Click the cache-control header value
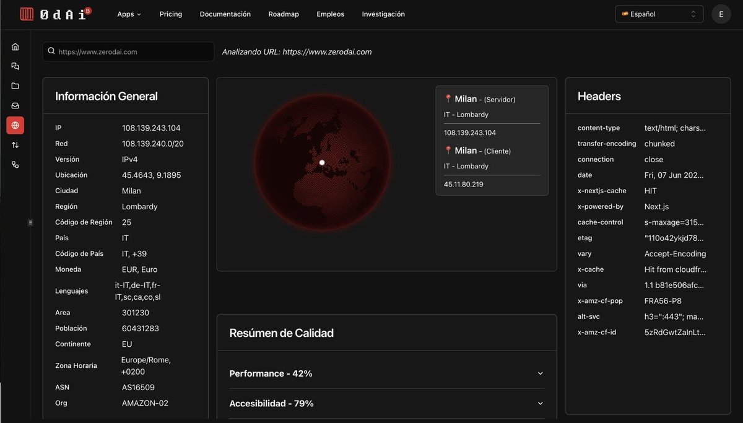 click(674, 222)
